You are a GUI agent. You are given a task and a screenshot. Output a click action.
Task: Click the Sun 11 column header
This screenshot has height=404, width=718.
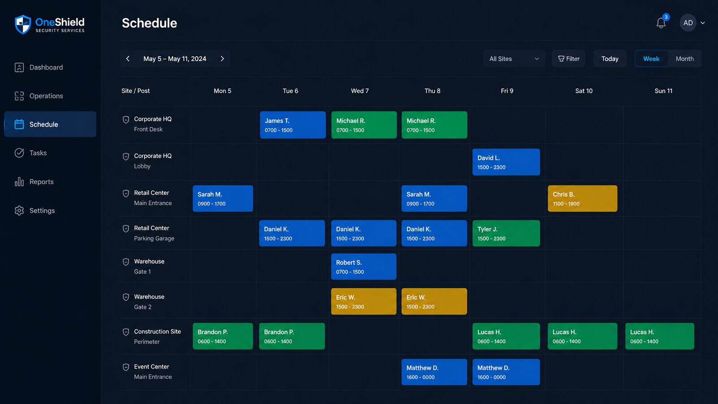tap(663, 91)
